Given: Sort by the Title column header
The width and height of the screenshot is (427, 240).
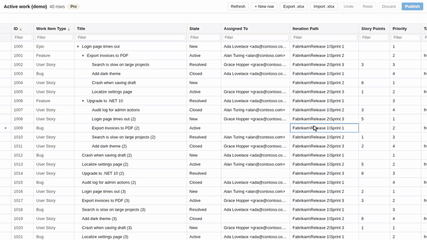Looking at the screenshot, I should 81,28.
